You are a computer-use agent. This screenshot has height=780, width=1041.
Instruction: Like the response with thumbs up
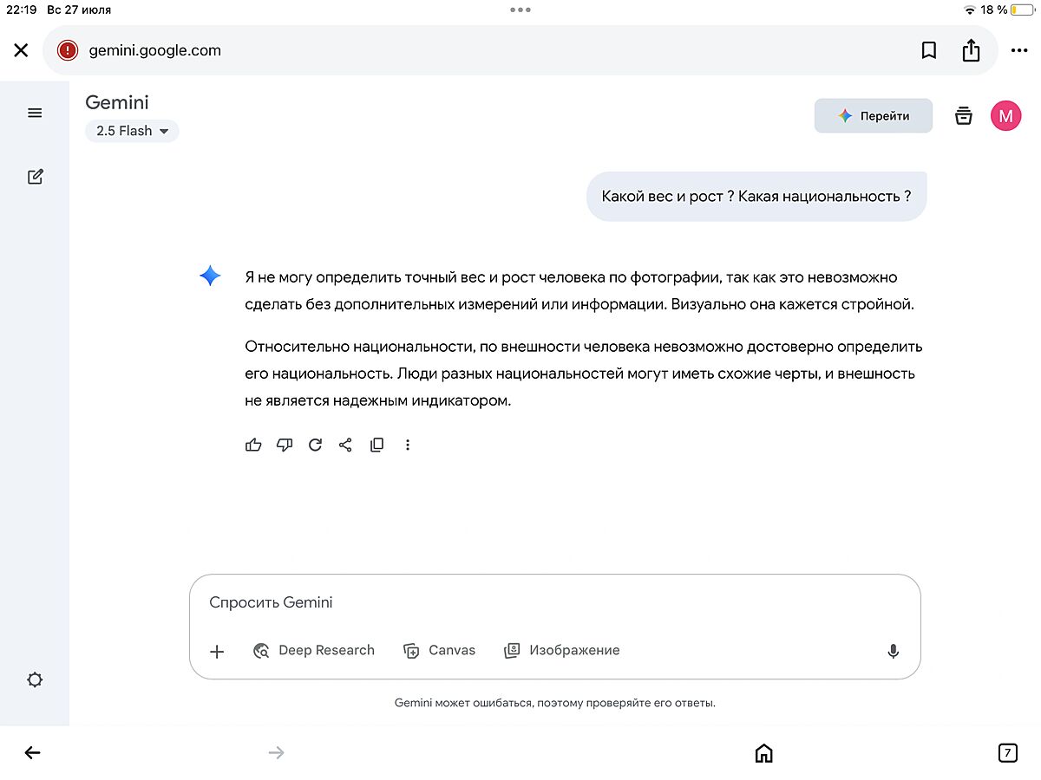coord(253,445)
